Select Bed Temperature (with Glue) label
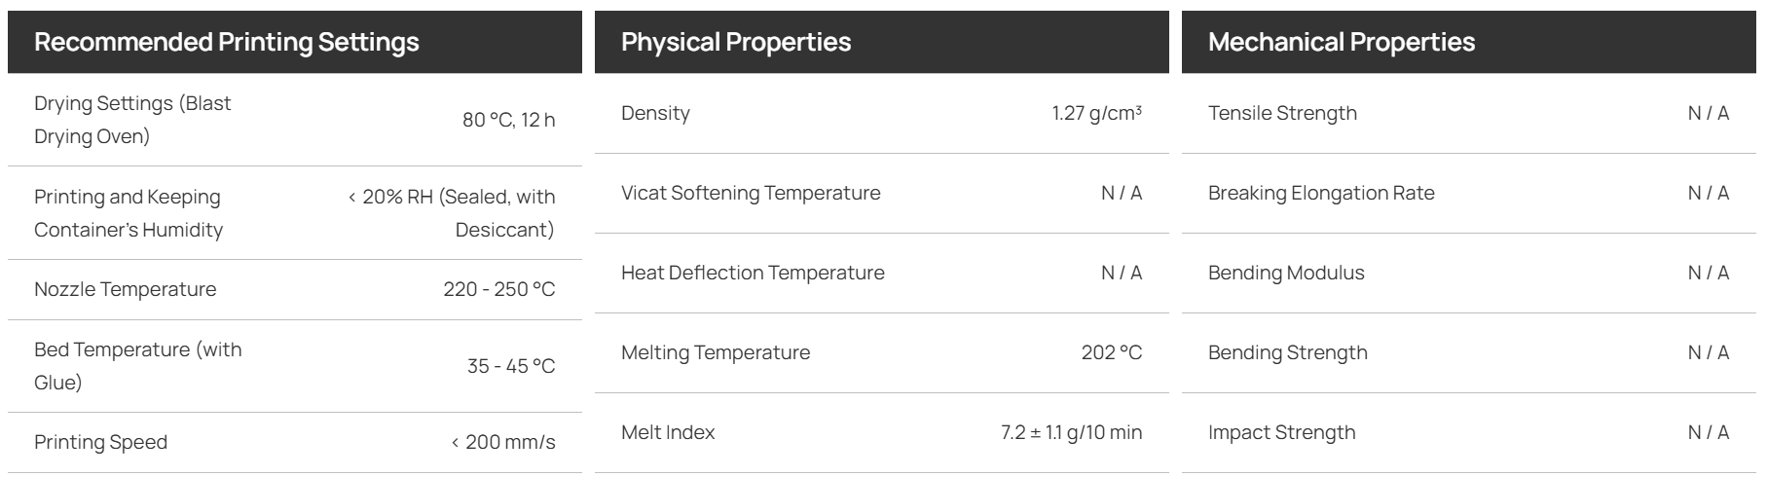Viewport: 1767px width, 477px height. coord(138,366)
